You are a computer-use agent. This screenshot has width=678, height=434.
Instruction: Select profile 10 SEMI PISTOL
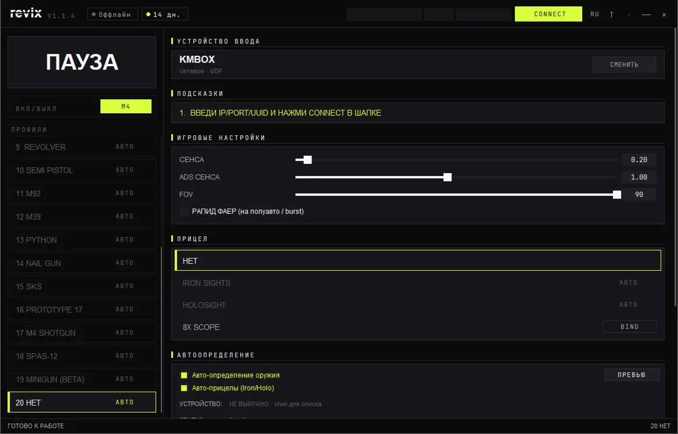tap(82, 170)
